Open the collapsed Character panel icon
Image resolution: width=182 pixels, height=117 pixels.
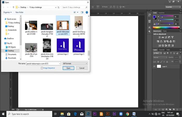pyautogui.click(x=149, y=28)
